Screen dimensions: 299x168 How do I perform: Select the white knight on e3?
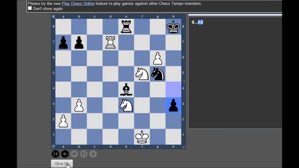[126, 105]
